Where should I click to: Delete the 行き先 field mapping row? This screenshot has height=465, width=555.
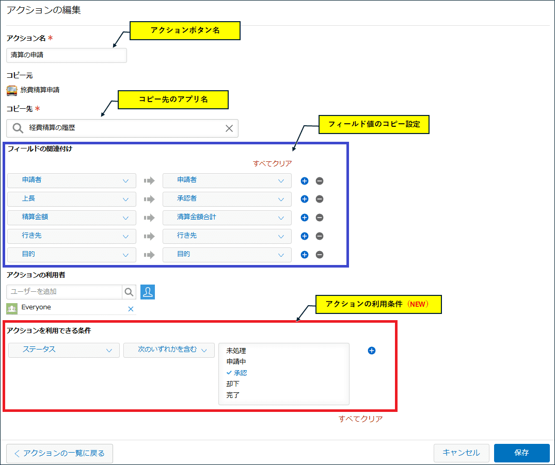pos(320,236)
